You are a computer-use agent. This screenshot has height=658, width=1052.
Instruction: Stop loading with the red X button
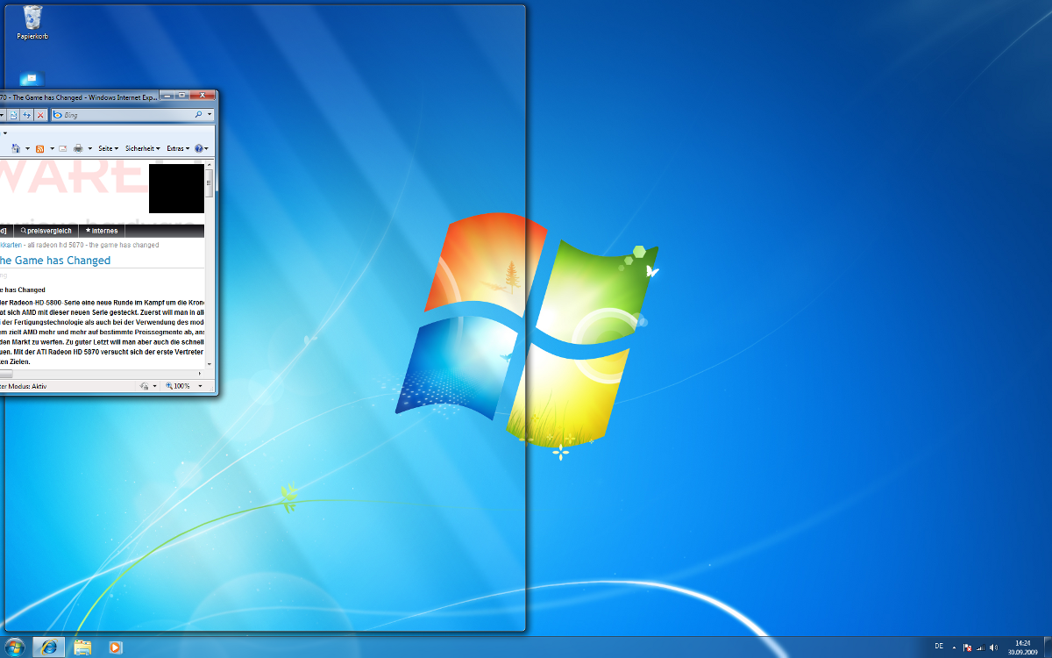(x=40, y=115)
